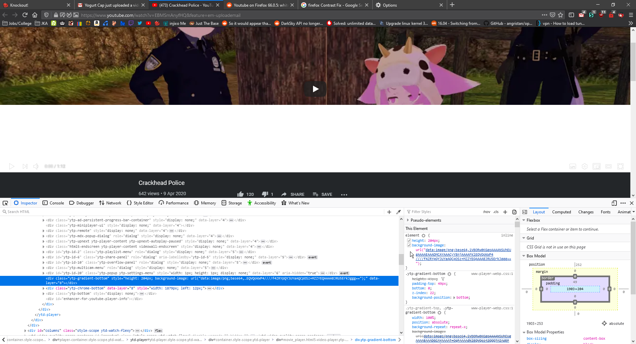The width and height of the screenshot is (636, 344).
Task: Open www-player-webp.css:1 source for .ytp-gradient-bottom
Action: click(x=492, y=274)
